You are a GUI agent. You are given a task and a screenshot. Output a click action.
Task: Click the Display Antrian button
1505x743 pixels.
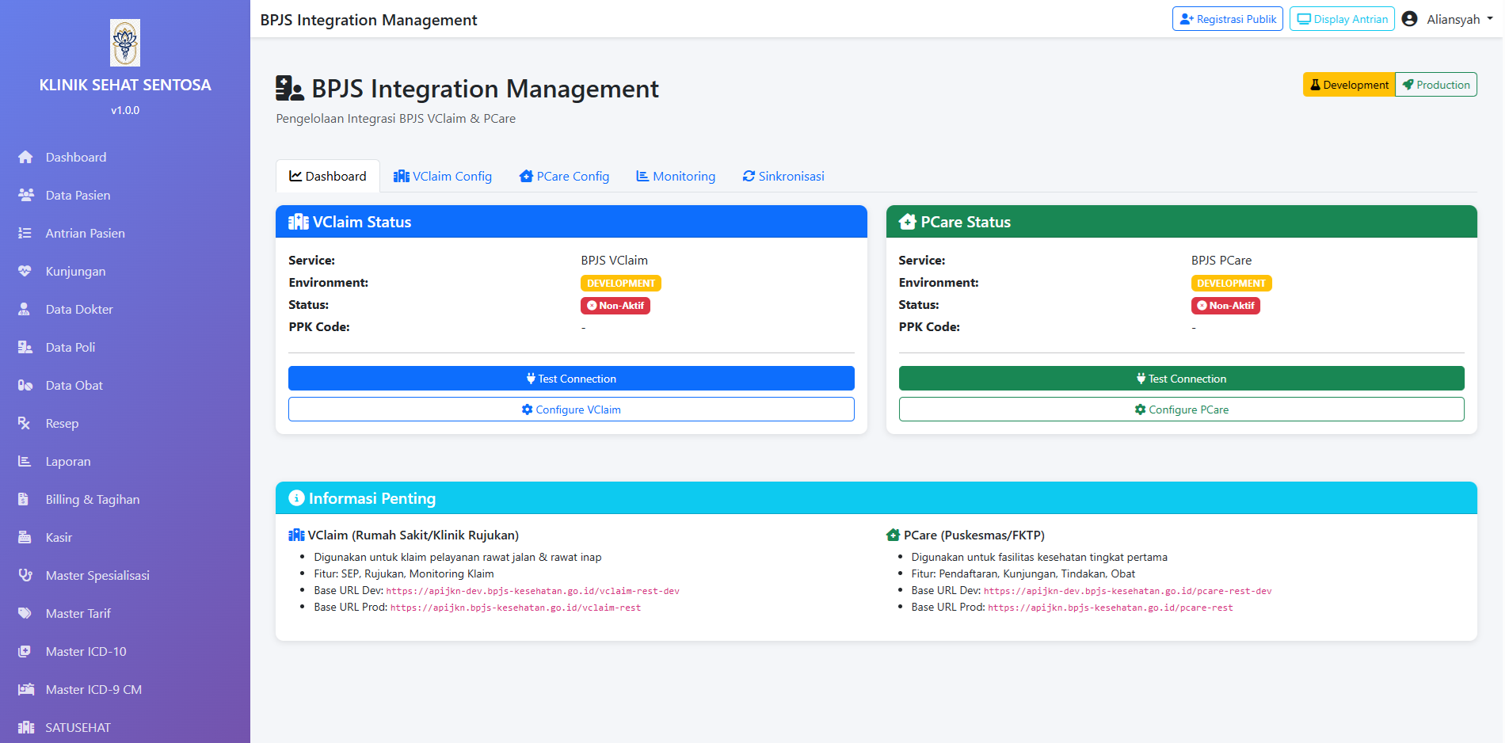[1342, 19]
